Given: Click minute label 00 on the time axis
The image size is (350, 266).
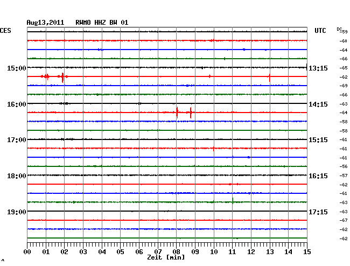Looking at the screenshot, I should tap(27, 252).
